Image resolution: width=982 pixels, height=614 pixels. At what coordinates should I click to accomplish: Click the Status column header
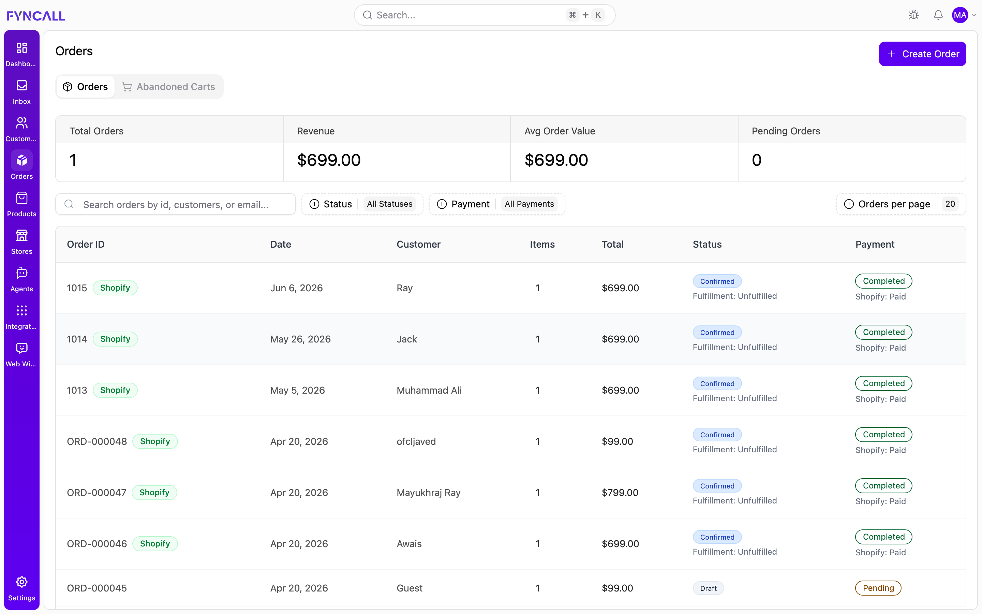[707, 244]
